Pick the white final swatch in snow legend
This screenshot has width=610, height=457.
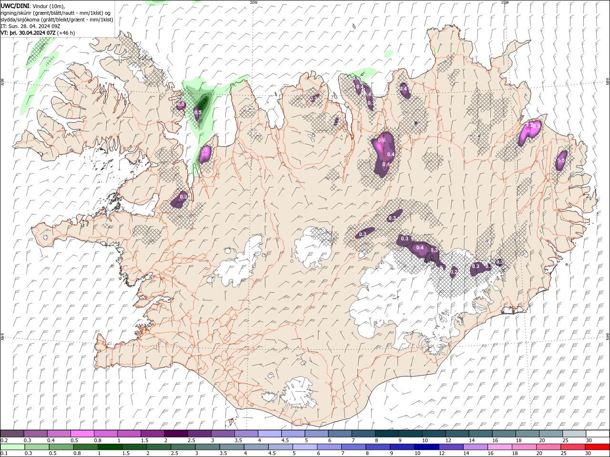coord(598,433)
